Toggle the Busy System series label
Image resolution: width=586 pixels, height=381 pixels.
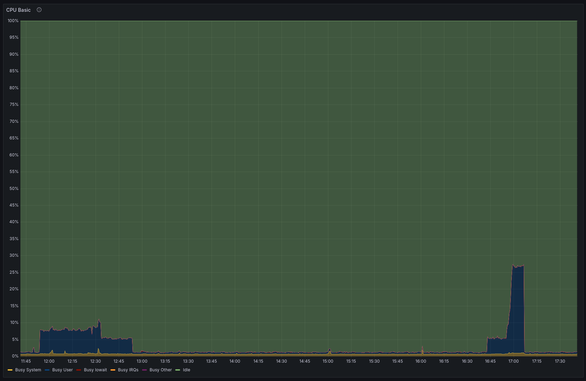(x=28, y=370)
